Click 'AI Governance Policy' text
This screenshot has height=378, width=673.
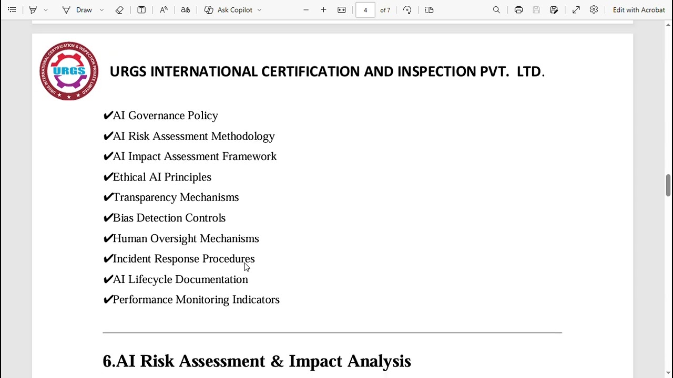coord(165,115)
